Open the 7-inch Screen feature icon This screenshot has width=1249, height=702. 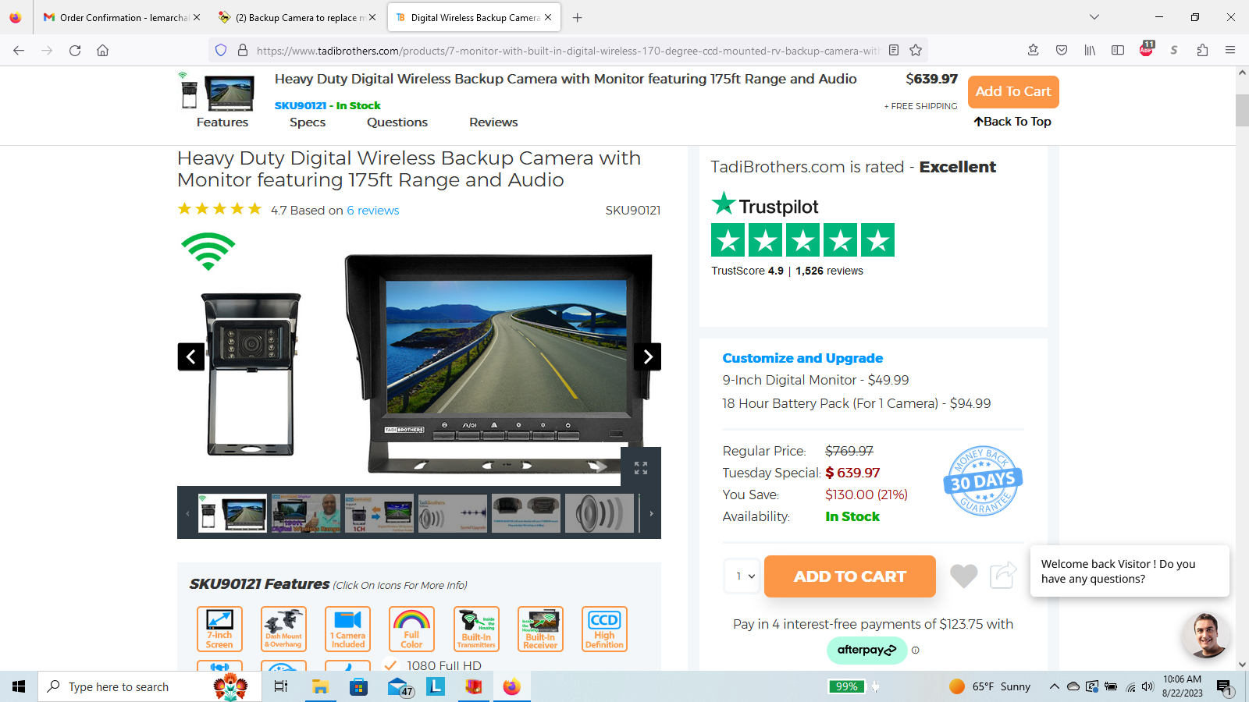(x=219, y=629)
